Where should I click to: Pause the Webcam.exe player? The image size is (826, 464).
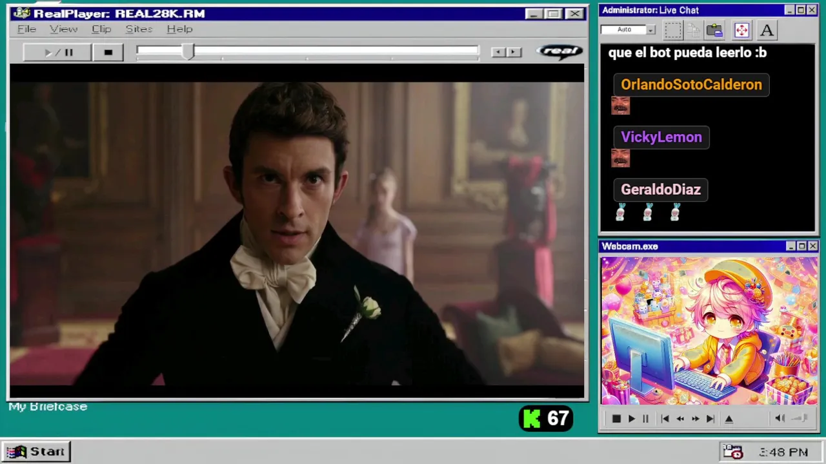tap(645, 419)
